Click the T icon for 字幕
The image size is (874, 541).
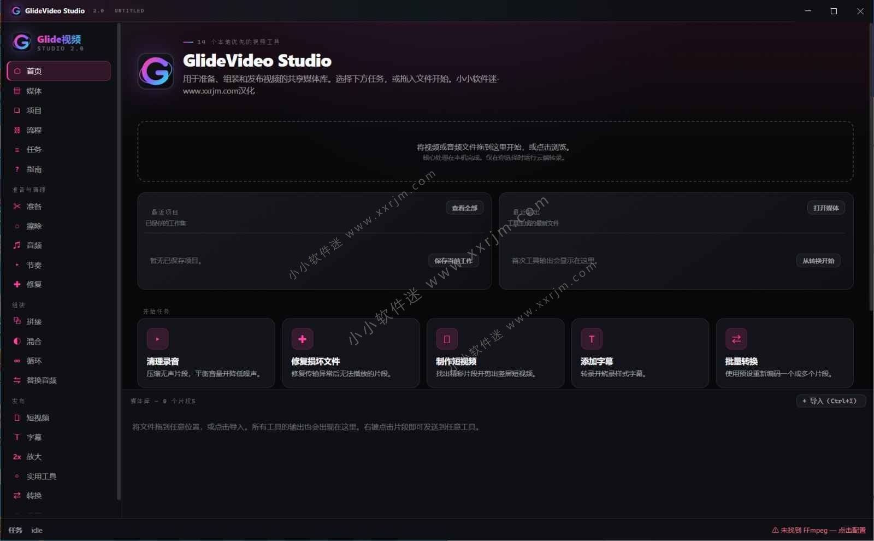17,437
